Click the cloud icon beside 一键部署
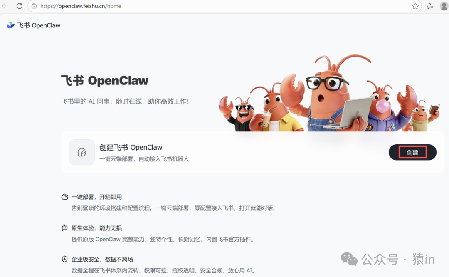This screenshot has height=277, width=449. (x=65, y=197)
